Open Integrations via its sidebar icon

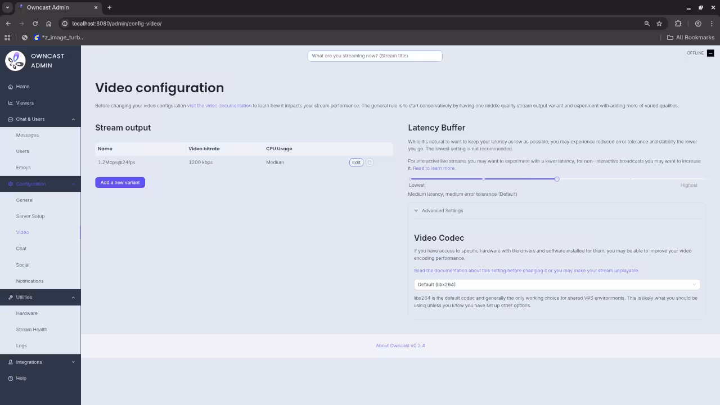[10, 362]
